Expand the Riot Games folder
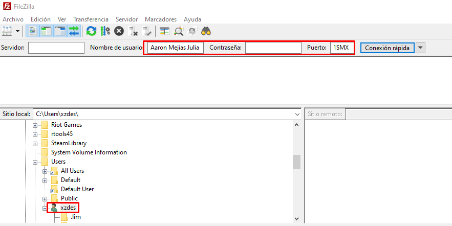The height and width of the screenshot is (226, 452). tap(35, 125)
